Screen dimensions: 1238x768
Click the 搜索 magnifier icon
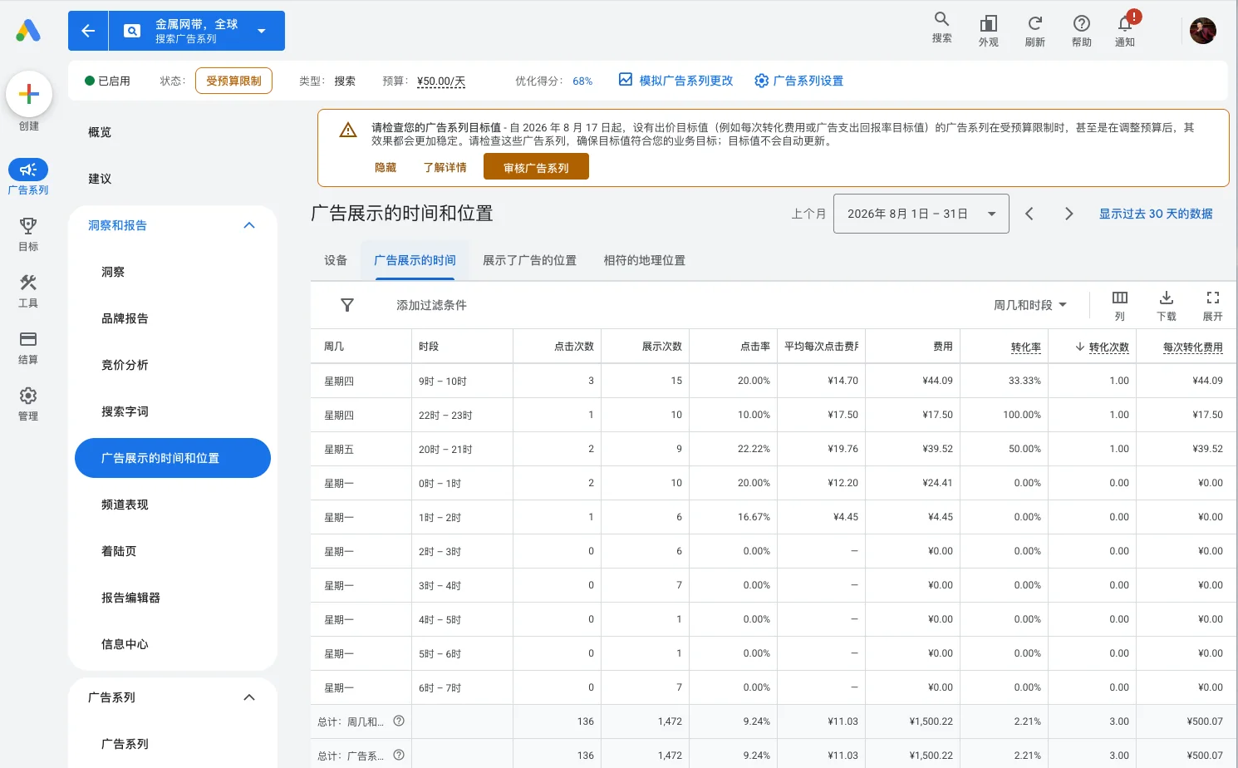click(x=941, y=19)
